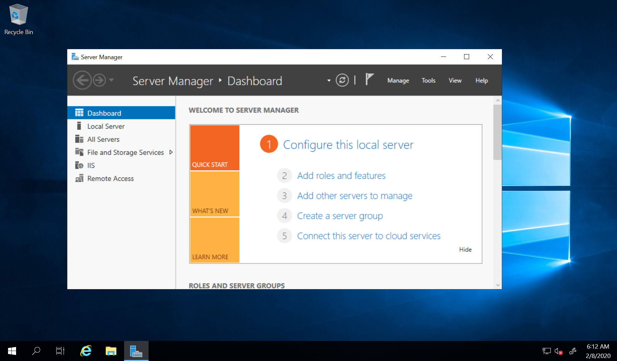Viewport: 617px width, 361px height.
Task: Click the back navigation arrow in Server Manager
Action: (82, 80)
